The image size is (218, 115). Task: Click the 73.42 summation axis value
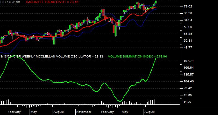(x=188, y=88)
